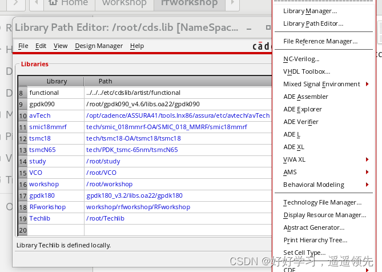Select the RFworkshop library cell

click(x=55, y=207)
